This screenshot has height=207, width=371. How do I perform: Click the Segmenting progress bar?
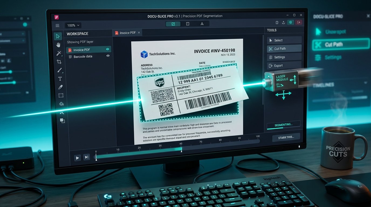[x=283, y=126]
